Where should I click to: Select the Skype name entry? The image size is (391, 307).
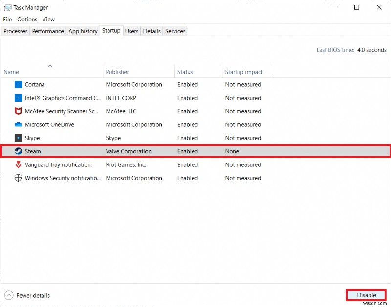click(32, 138)
